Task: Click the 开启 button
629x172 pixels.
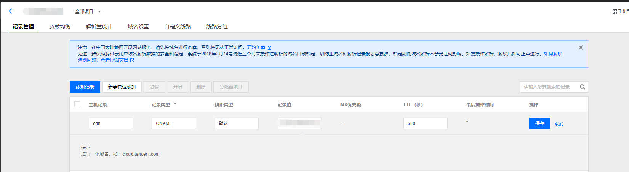Action: pos(178,87)
